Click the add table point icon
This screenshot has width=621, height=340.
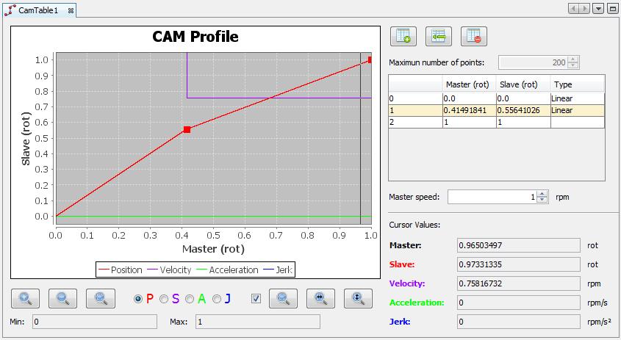tap(403, 37)
